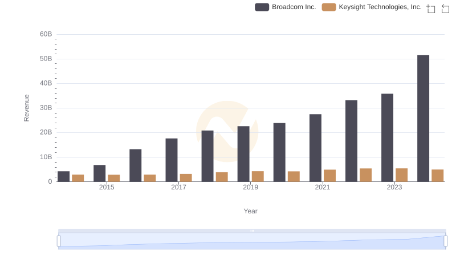Click the zoom slider top grip bar

[252, 230]
